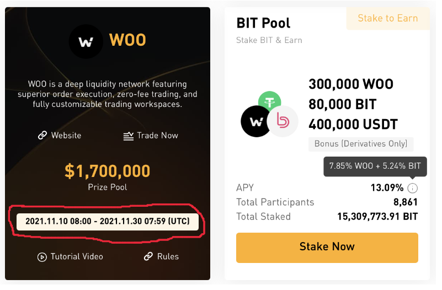This screenshot has width=442, height=290.
Task: Click the link icon beside Rules
Action: coord(148,256)
